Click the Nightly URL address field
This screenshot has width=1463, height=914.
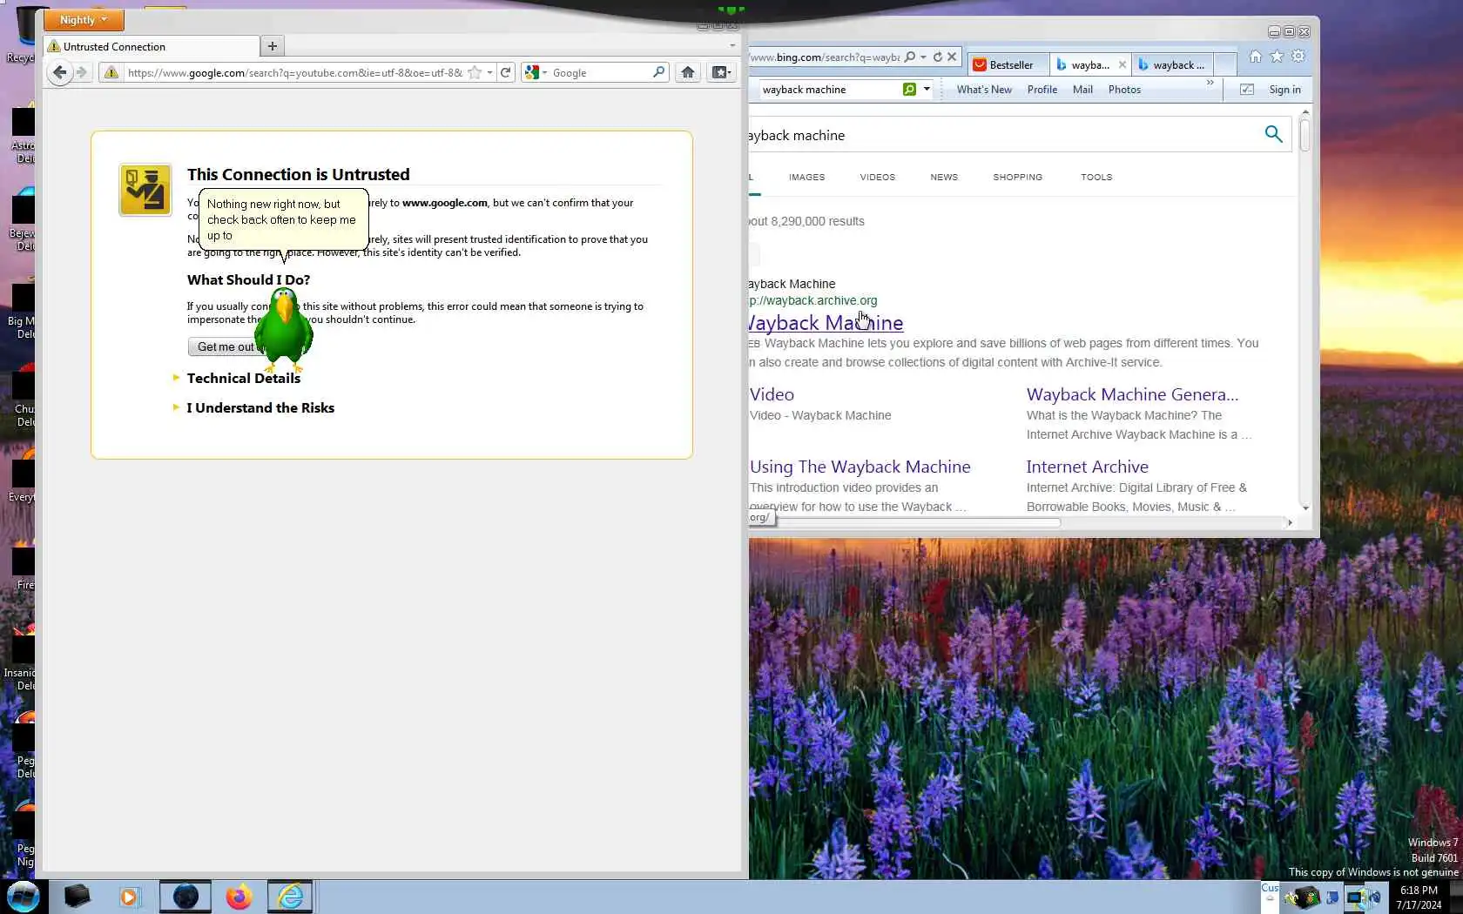(x=294, y=73)
